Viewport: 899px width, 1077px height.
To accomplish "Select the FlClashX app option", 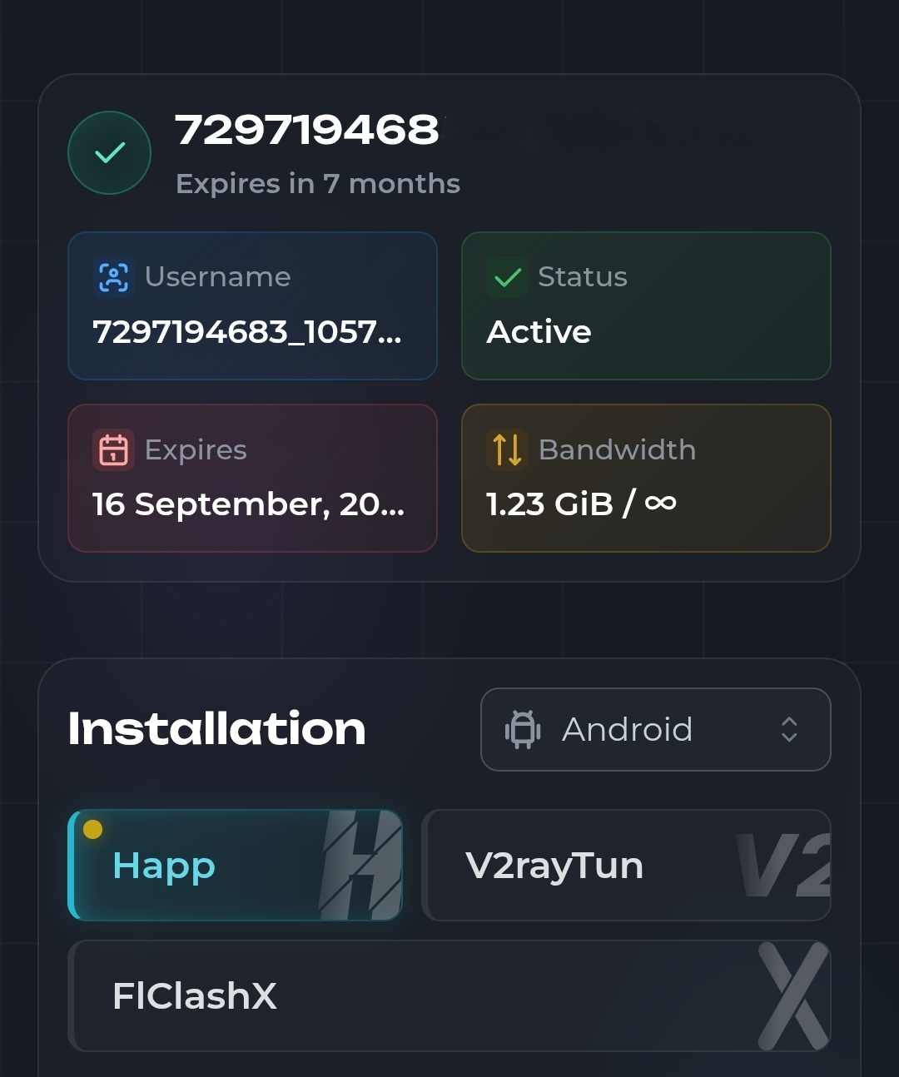I will click(449, 995).
